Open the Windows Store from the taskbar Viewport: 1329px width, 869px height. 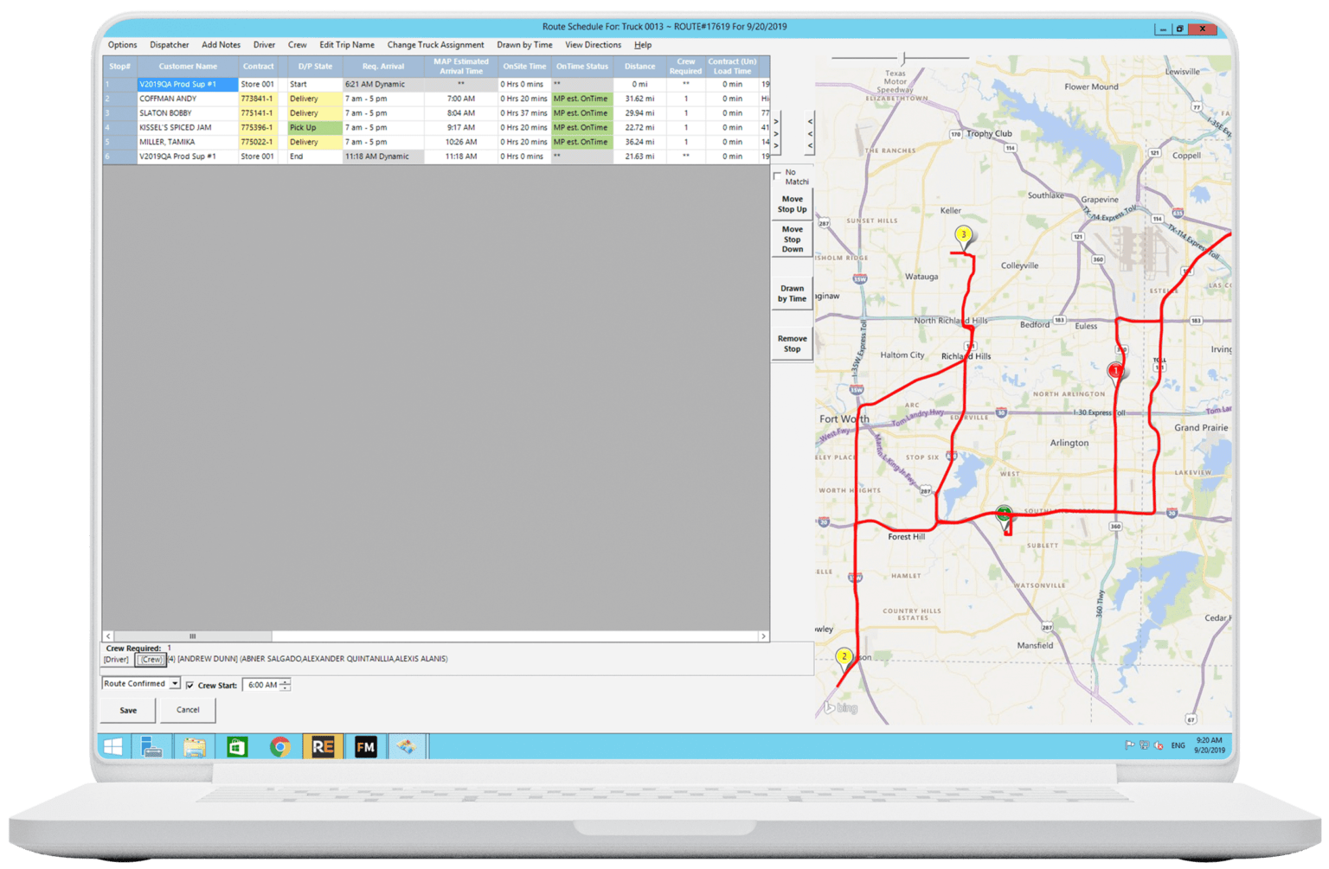point(236,746)
